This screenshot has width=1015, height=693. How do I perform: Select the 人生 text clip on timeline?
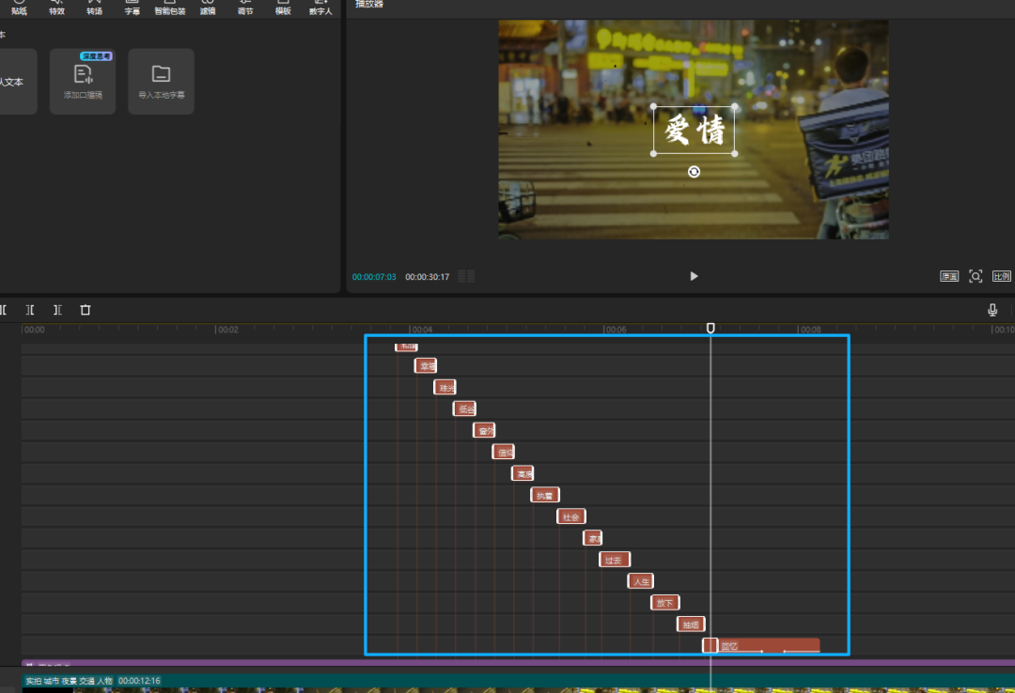[x=641, y=581]
